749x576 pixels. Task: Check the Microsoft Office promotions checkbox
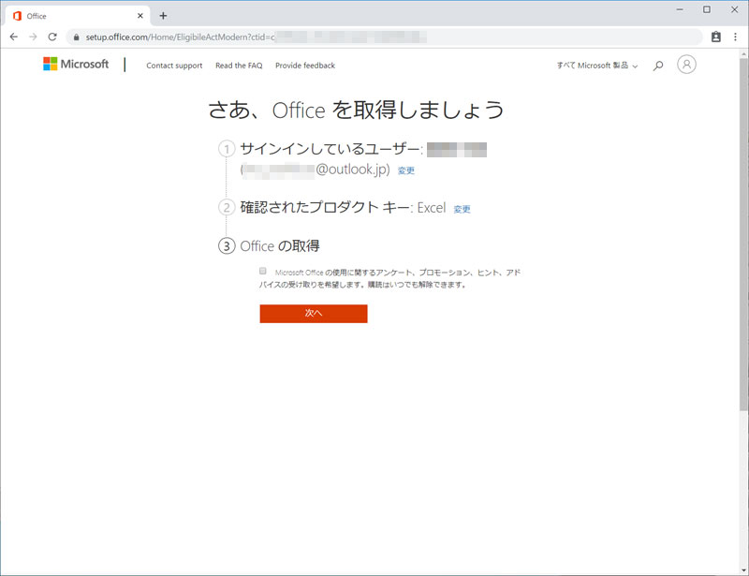[x=263, y=271]
